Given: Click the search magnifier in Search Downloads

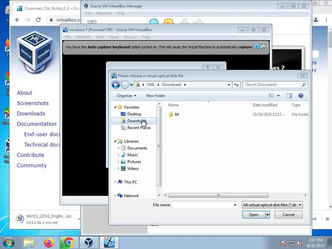Looking at the screenshot, I should click(x=304, y=85).
